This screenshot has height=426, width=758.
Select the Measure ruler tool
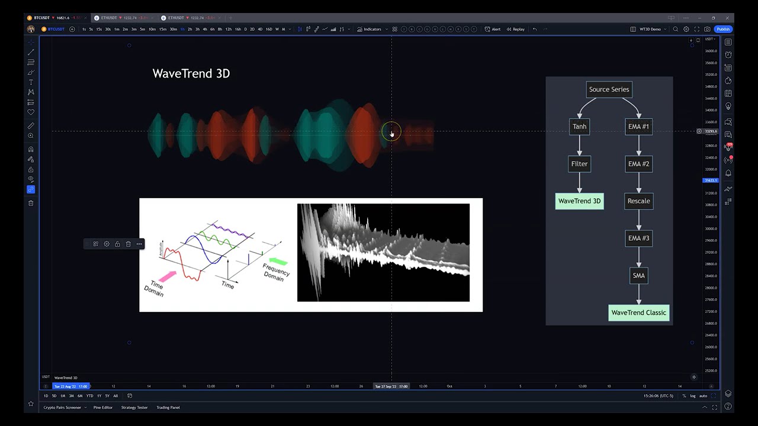[x=31, y=126]
